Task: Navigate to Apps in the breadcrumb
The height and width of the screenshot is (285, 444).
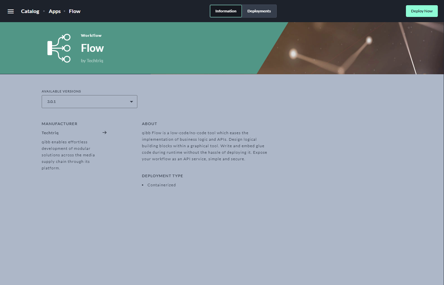Action: tap(55, 11)
